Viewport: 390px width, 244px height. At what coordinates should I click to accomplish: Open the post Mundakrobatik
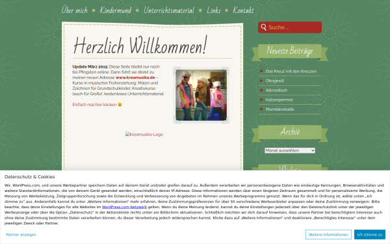(x=279, y=109)
